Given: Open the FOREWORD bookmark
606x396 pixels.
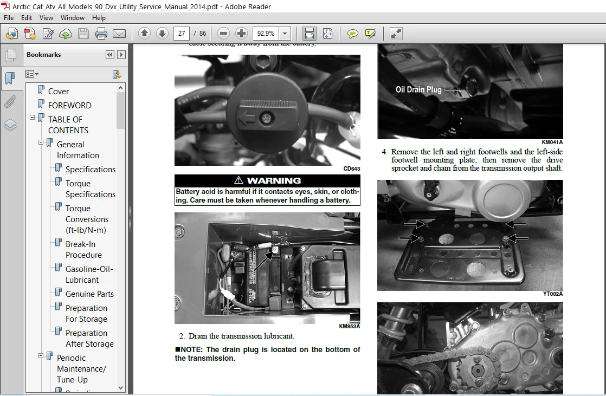Looking at the screenshot, I should 69,106.
